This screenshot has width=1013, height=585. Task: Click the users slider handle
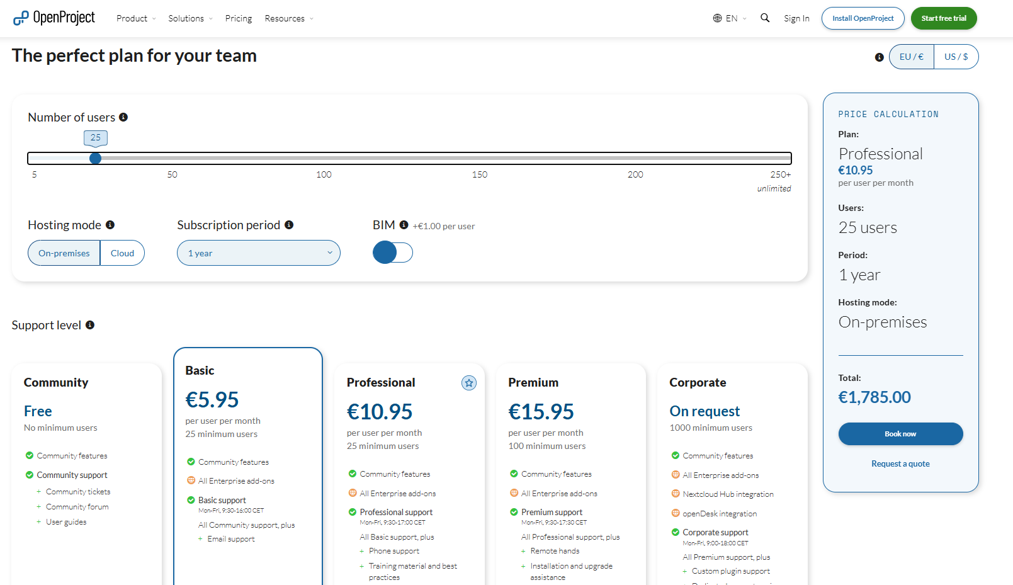pyautogui.click(x=95, y=158)
